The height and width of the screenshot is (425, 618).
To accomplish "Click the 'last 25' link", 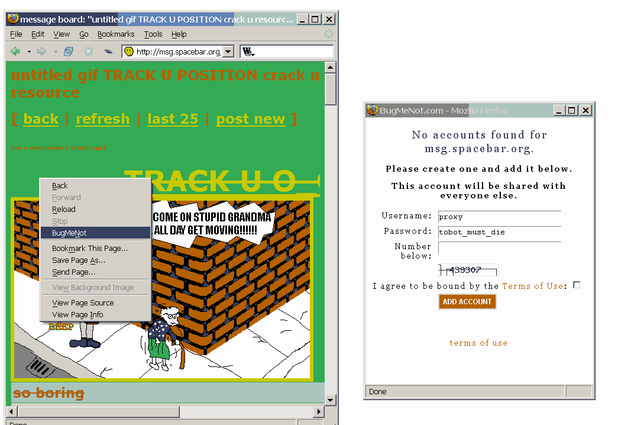I will click(x=173, y=119).
